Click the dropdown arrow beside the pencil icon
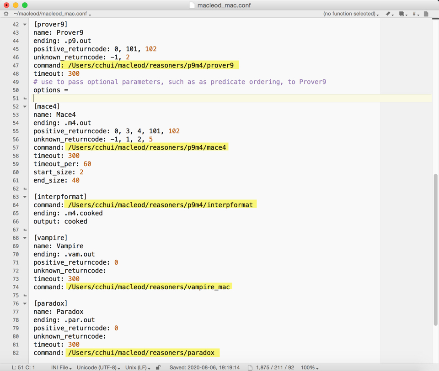This screenshot has height=371, width=439. point(392,15)
